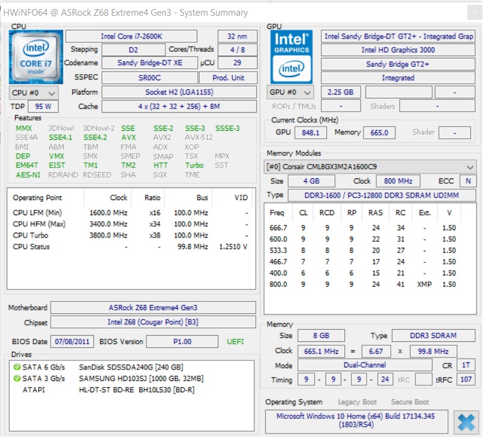483x437 pixels.
Task: Click the memory size 8 GB field
Action: 321,336
